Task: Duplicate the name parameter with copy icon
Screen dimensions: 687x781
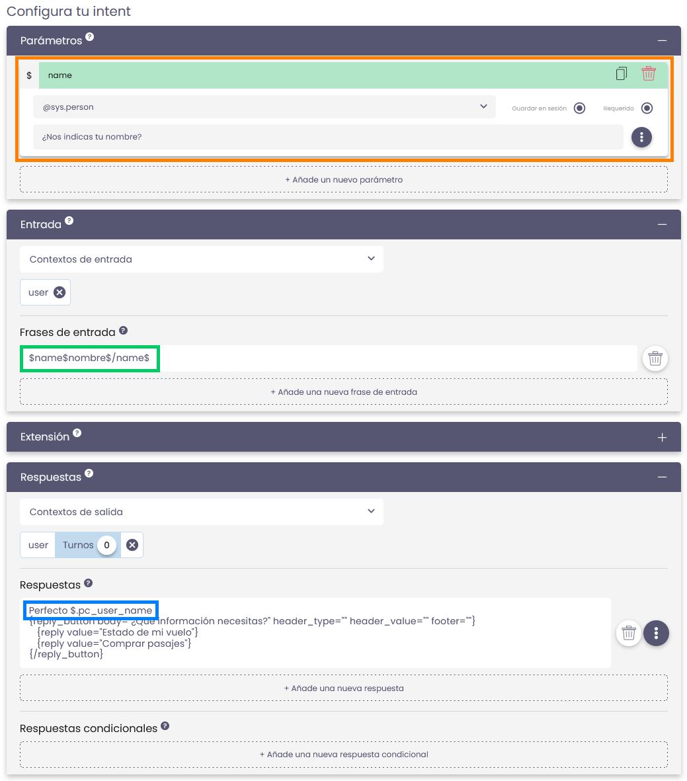Action: (621, 74)
